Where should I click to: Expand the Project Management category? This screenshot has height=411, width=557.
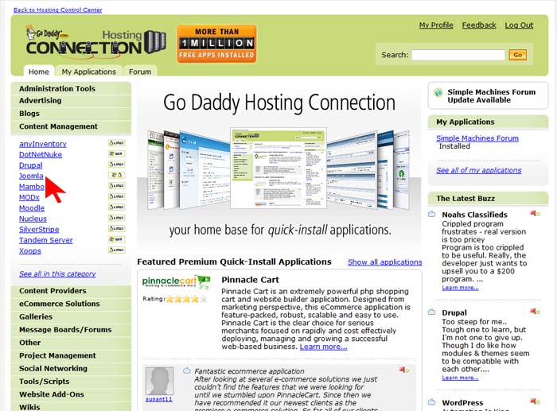71,355
